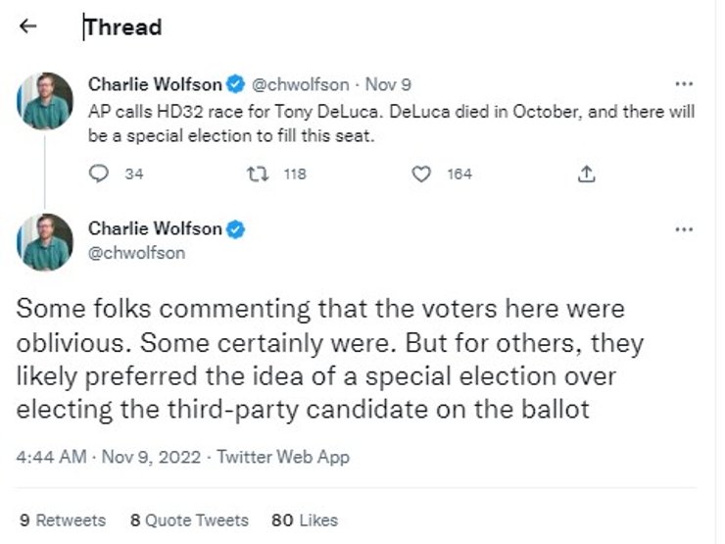
Task: Open the Twitter Web App source link
Action: pos(283,457)
